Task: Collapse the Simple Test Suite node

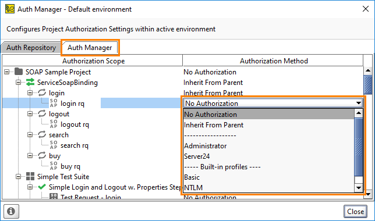Action: tap(19, 177)
